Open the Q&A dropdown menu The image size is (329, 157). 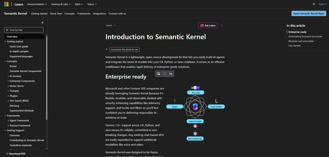pos(79,4)
